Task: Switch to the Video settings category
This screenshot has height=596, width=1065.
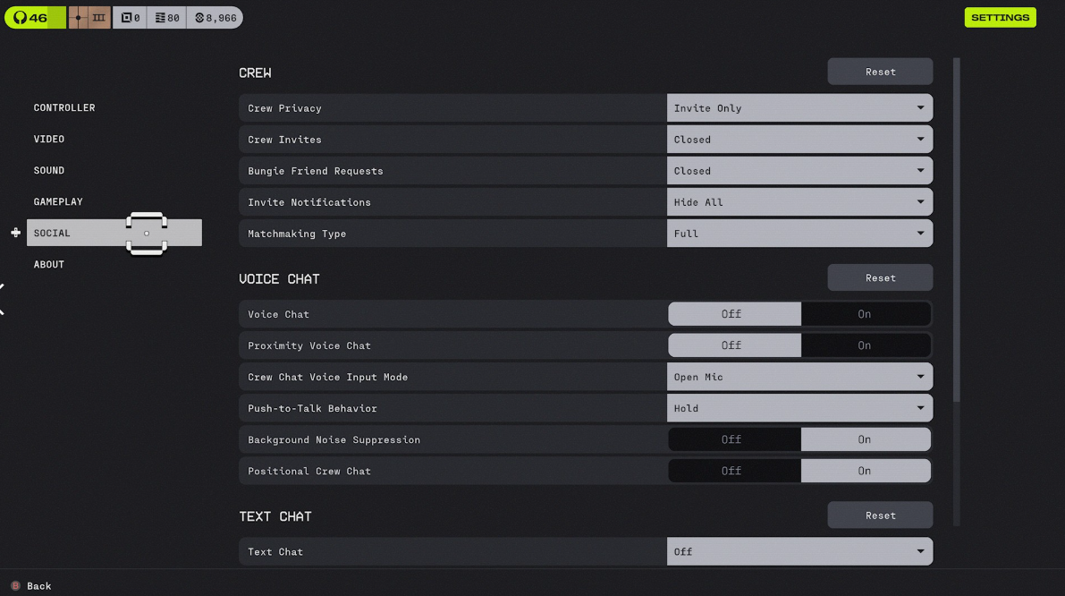Action: 49,139
